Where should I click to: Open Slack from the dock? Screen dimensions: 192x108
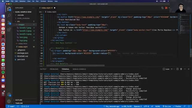coord(3,52)
